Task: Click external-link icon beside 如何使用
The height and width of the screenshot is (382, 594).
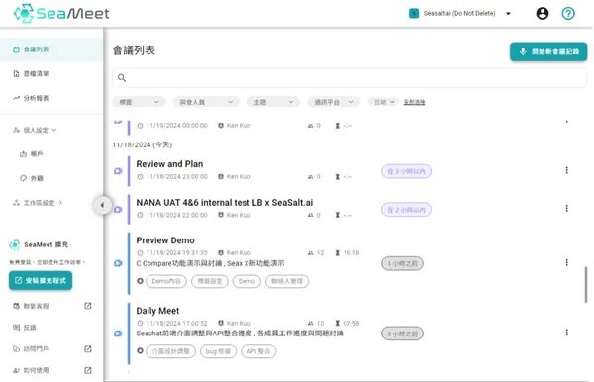Action: (x=88, y=370)
